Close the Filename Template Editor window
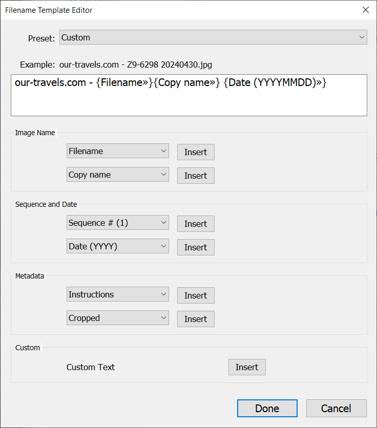 pyautogui.click(x=365, y=10)
